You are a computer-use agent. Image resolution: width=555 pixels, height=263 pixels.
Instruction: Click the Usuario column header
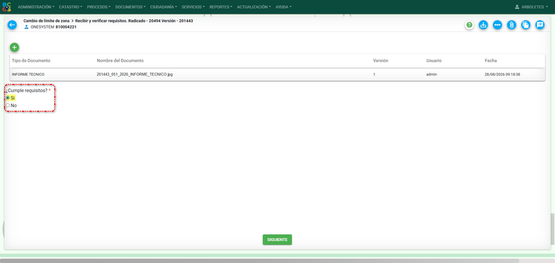point(434,61)
